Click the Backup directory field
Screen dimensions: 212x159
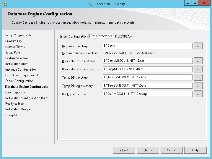[148, 94]
